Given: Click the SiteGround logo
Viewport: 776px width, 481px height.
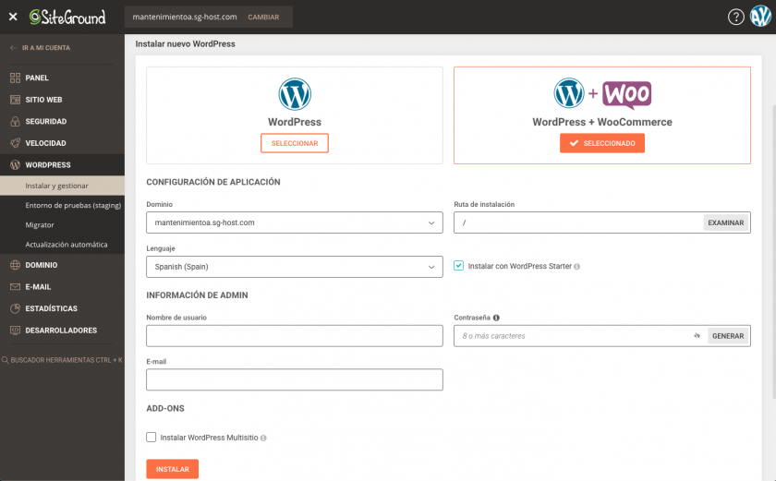Looking at the screenshot, I should [x=67, y=17].
